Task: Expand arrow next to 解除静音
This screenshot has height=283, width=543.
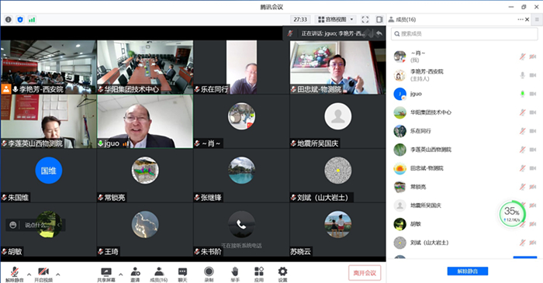Action: tap(29, 274)
